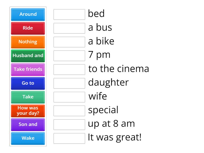The height and width of the screenshot is (153, 204).
Task: Click the orange 'Nothing' tile
Action: point(28,42)
